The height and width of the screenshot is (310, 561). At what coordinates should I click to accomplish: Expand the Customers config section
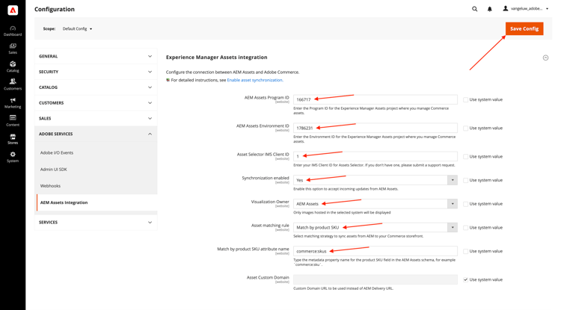[x=96, y=103]
